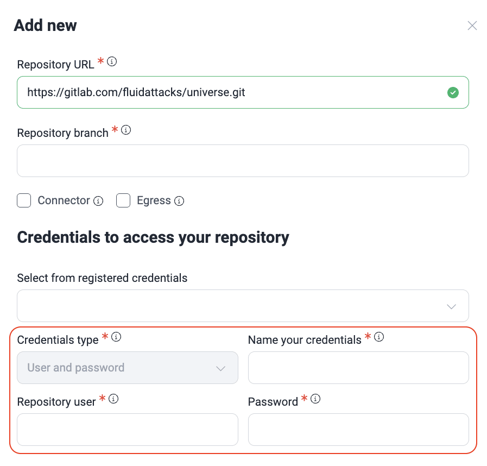Tick the Egress checkbox

click(123, 201)
